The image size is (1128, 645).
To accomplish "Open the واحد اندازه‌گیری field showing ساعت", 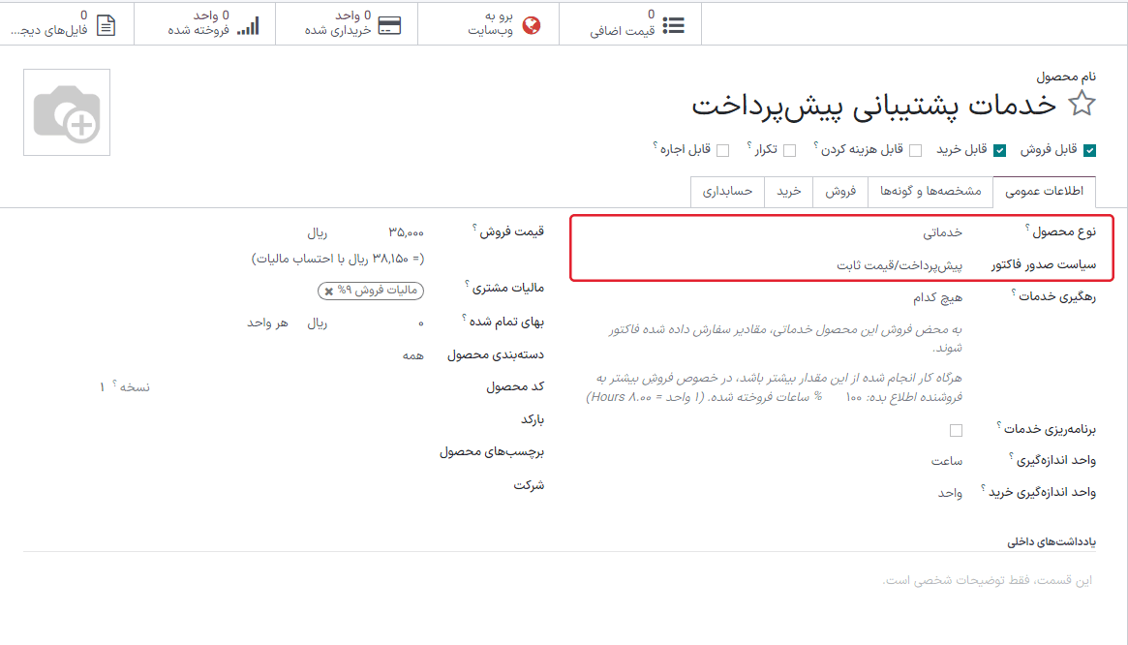I will click(x=946, y=462).
